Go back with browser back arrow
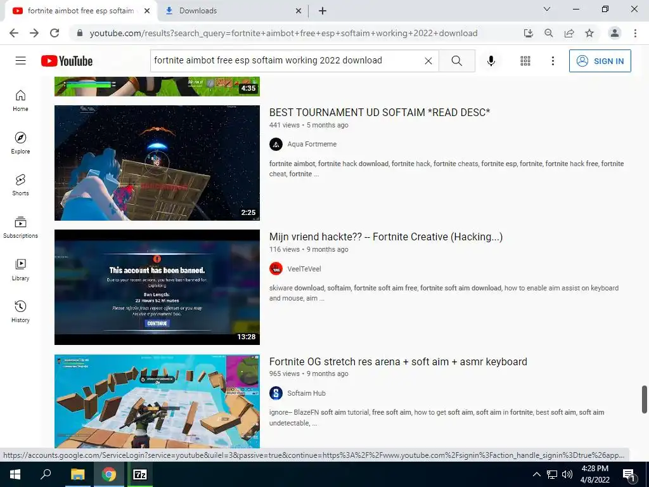 [x=14, y=33]
